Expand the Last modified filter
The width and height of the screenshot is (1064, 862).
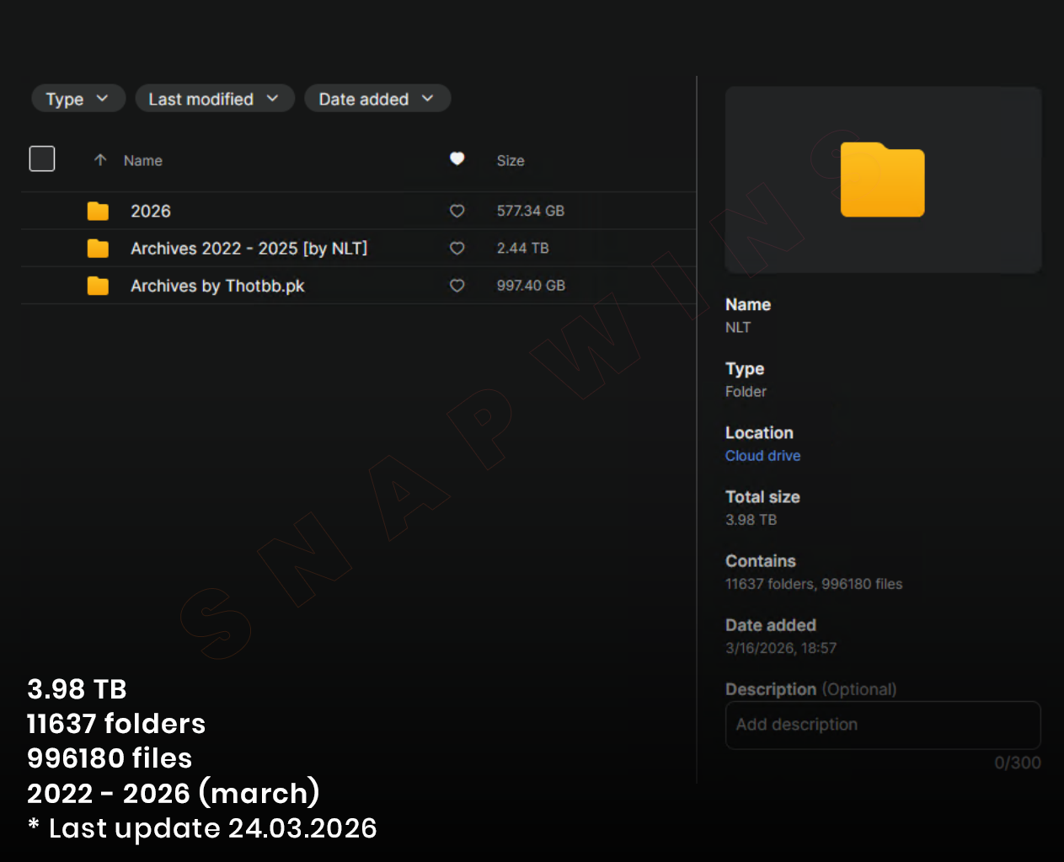(x=214, y=99)
